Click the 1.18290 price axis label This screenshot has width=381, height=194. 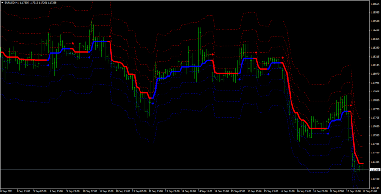375,48
